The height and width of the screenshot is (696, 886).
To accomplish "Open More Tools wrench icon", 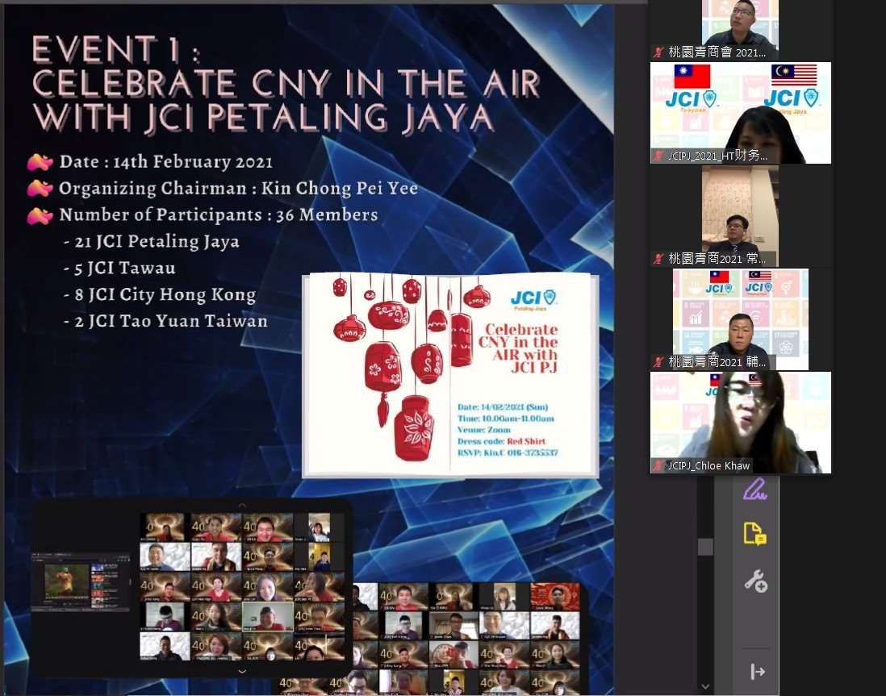I will (x=755, y=581).
